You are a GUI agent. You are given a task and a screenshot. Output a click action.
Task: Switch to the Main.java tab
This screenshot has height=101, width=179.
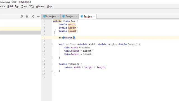pos(51,16)
